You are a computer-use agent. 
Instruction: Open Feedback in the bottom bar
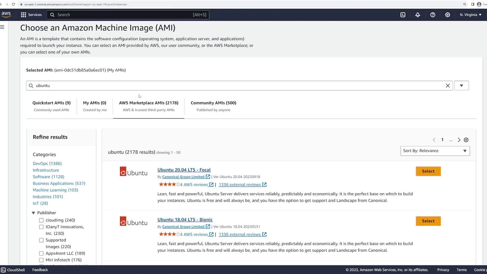(40, 270)
